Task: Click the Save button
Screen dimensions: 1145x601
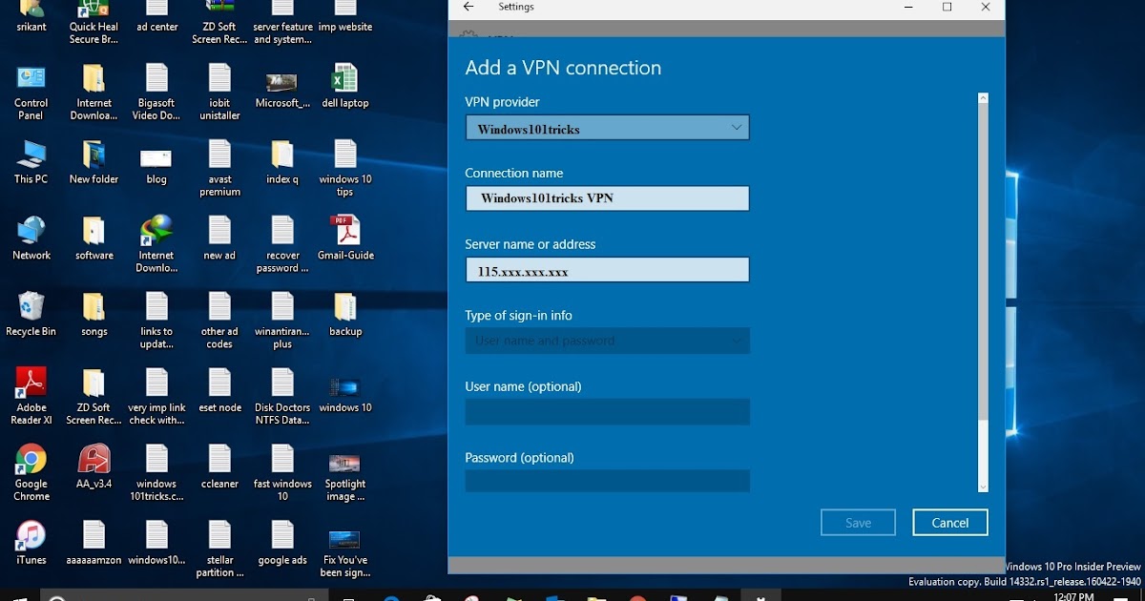Action: (858, 523)
